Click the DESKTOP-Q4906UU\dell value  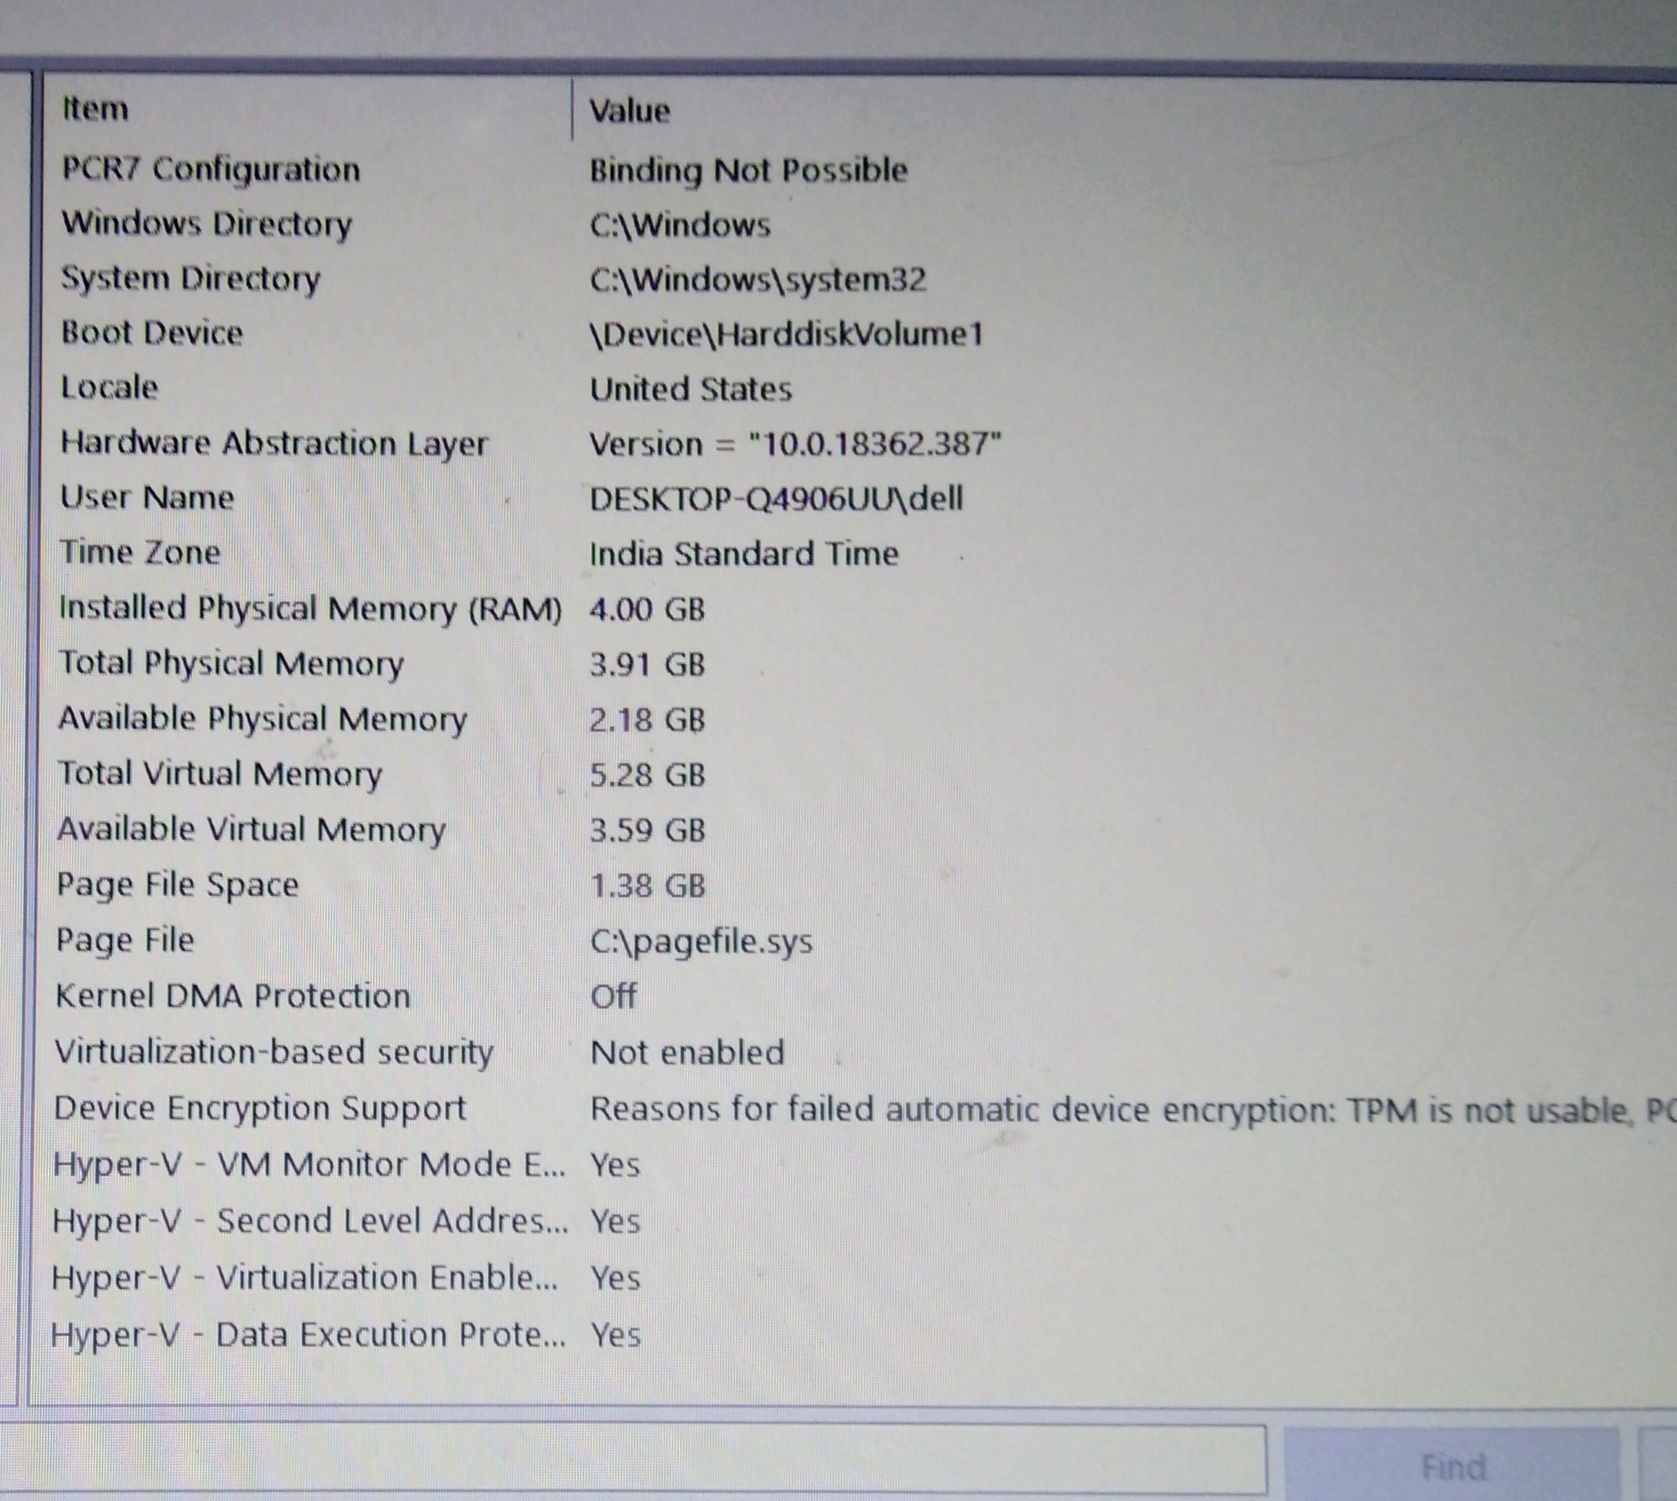click(x=776, y=499)
